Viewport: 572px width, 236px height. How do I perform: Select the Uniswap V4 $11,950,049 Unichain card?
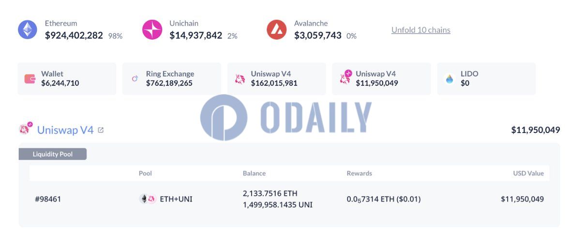point(381,79)
